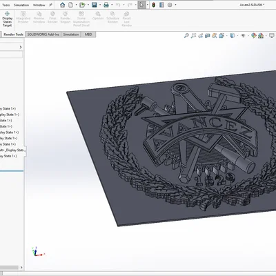Click the feature tree filter field

11,55
